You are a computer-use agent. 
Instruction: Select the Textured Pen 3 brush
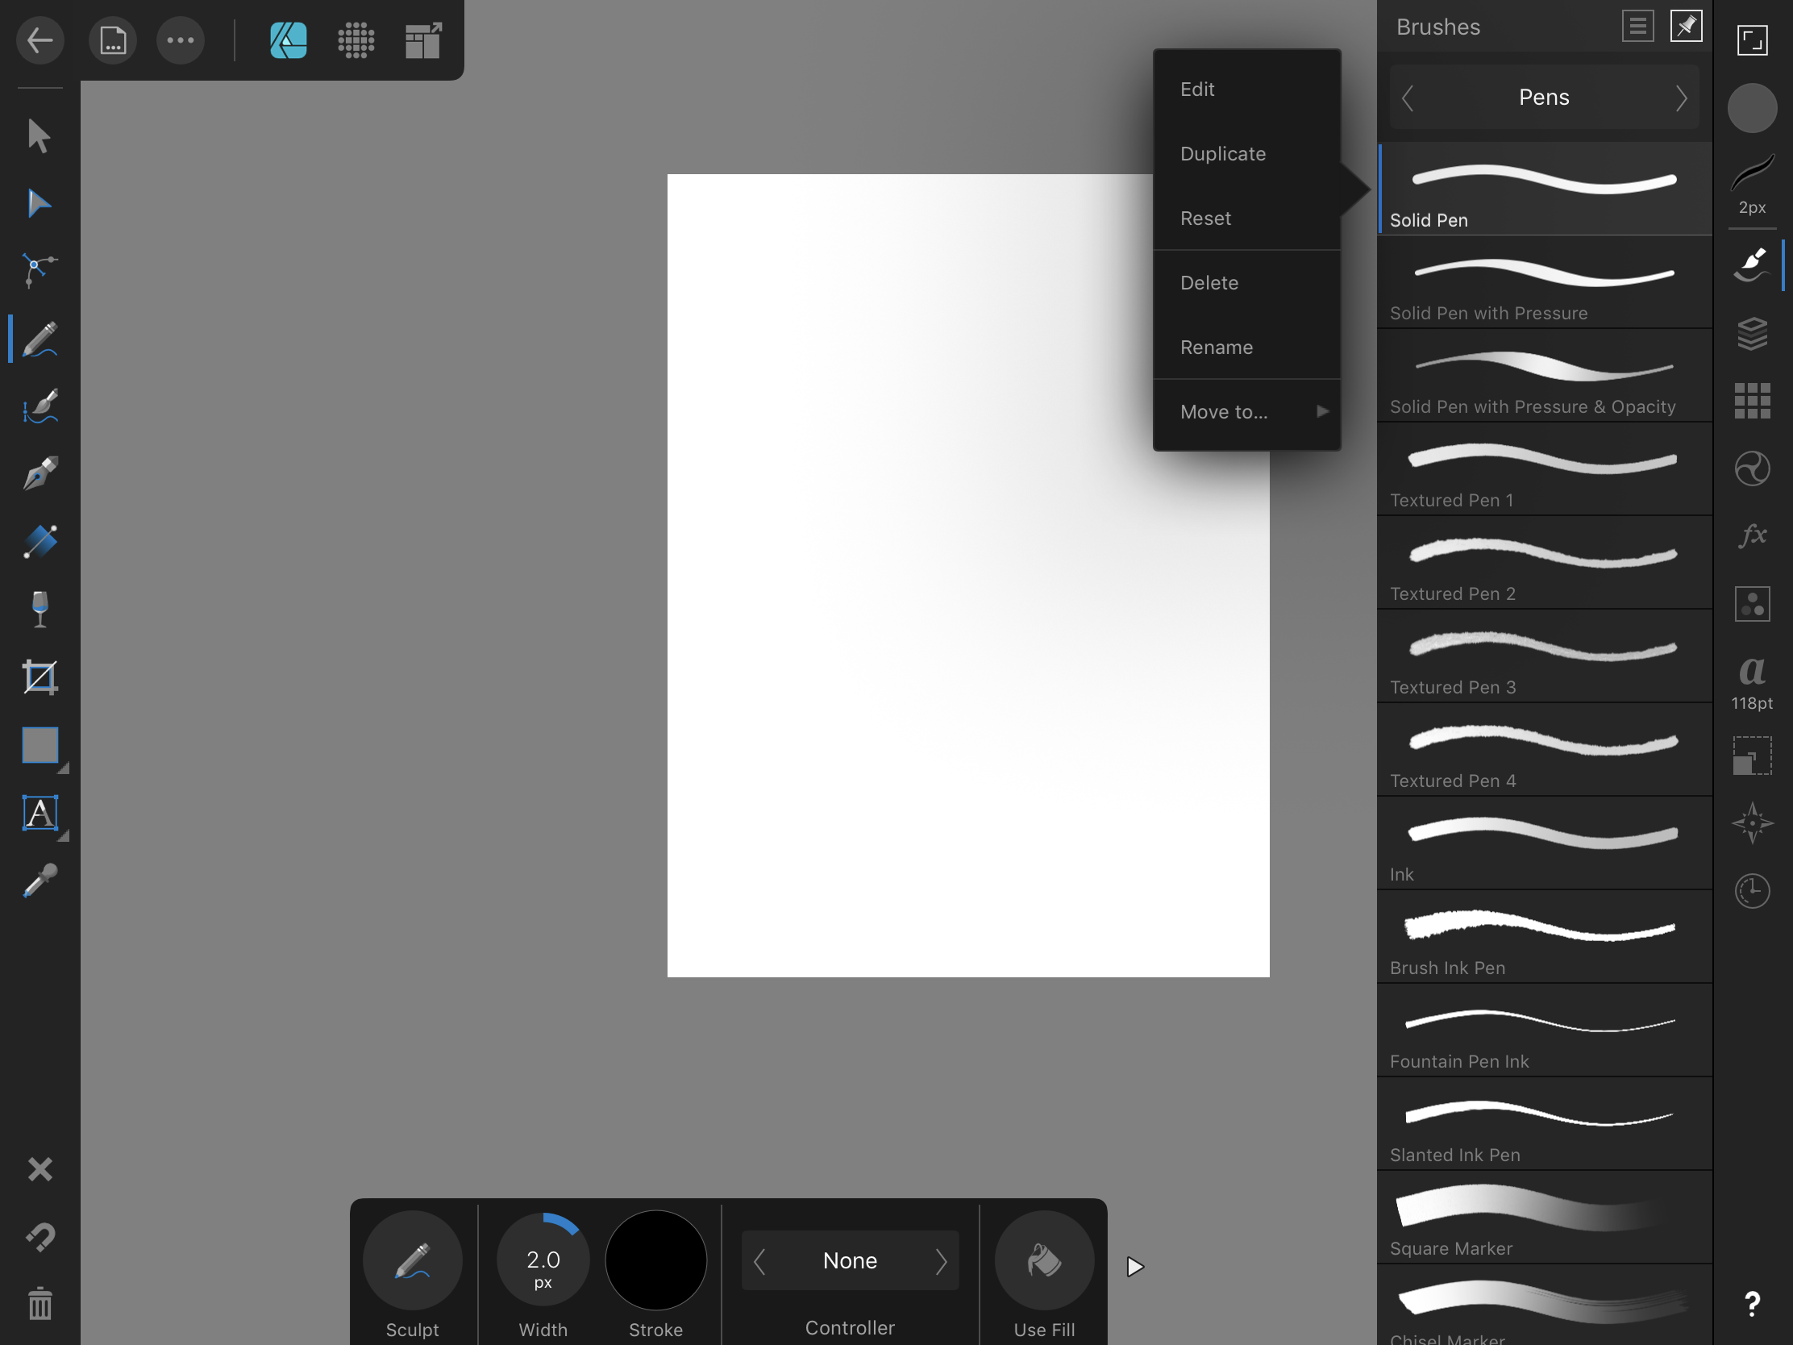1545,656
